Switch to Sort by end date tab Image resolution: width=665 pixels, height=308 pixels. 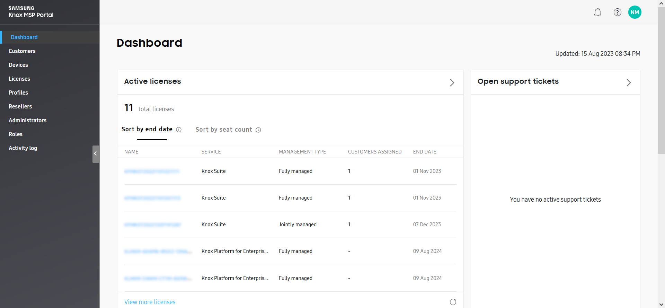[147, 129]
